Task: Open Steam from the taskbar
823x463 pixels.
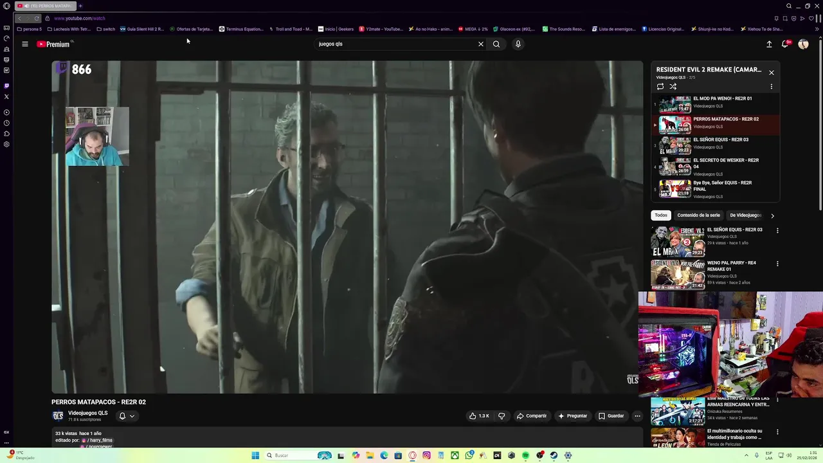Action: click(x=554, y=455)
